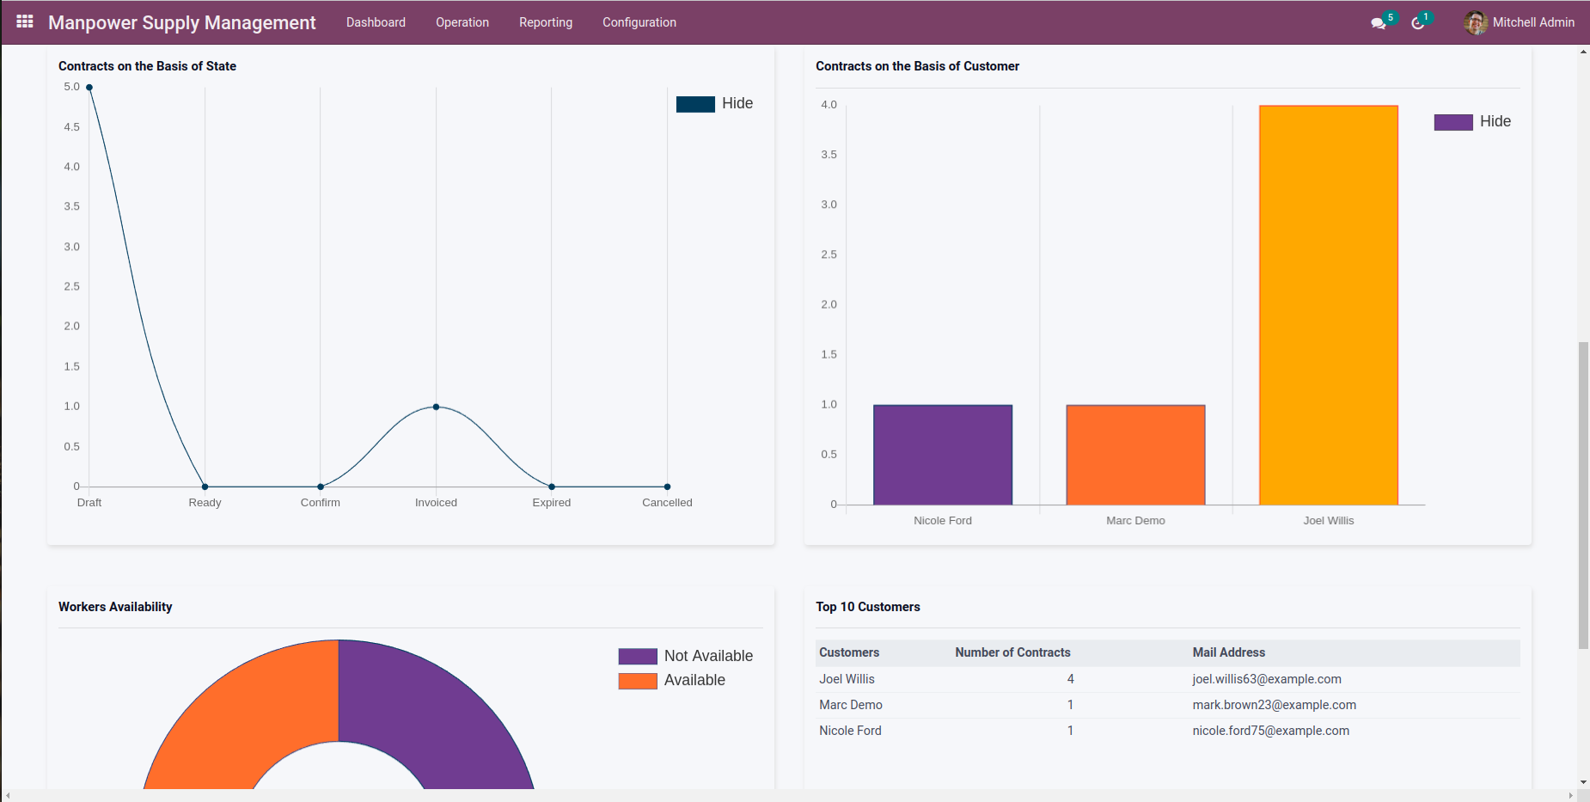Click nicole.ford75@example.com mail address
1590x802 pixels.
[x=1270, y=731]
